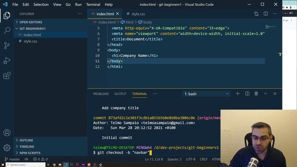The width and height of the screenshot is (297, 167).
Task: Open File Explorer from the taskbar
Action: pyautogui.click(x=60, y=165)
